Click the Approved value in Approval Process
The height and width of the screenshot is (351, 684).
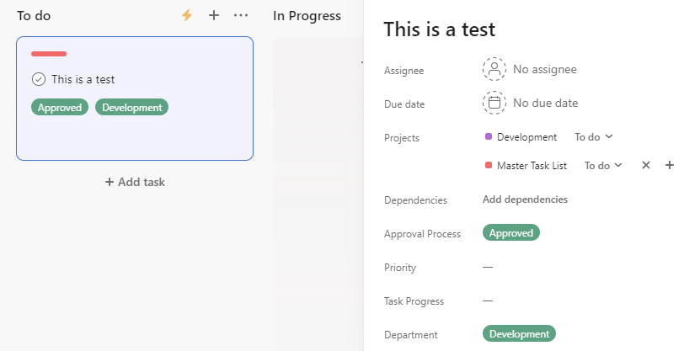click(x=510, y=233)
